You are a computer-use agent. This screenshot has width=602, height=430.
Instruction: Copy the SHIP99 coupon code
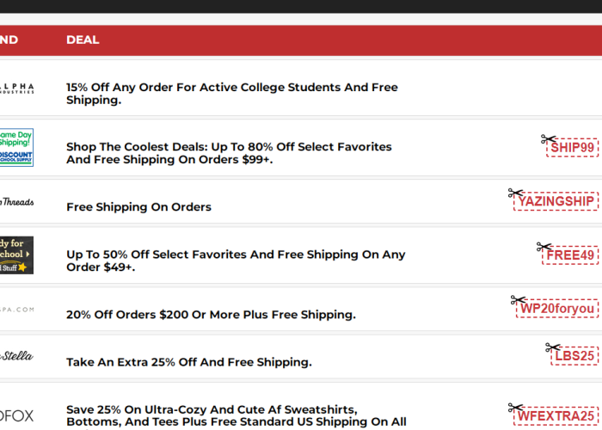[x=572, y=147]
